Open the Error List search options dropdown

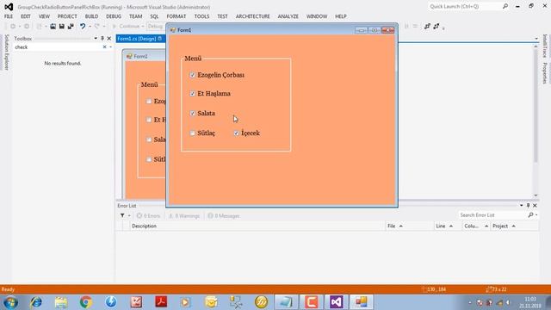[x=536, y=214]
